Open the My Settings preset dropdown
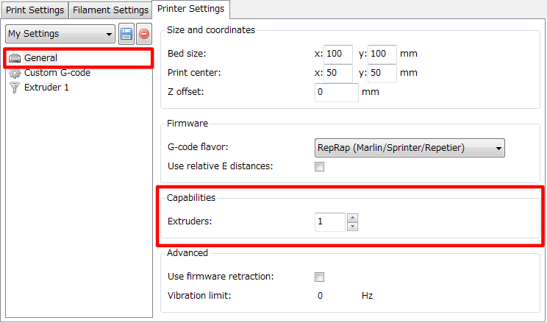Image resolution: width=547 pixels, height=323 pixels. click(60, 34)
